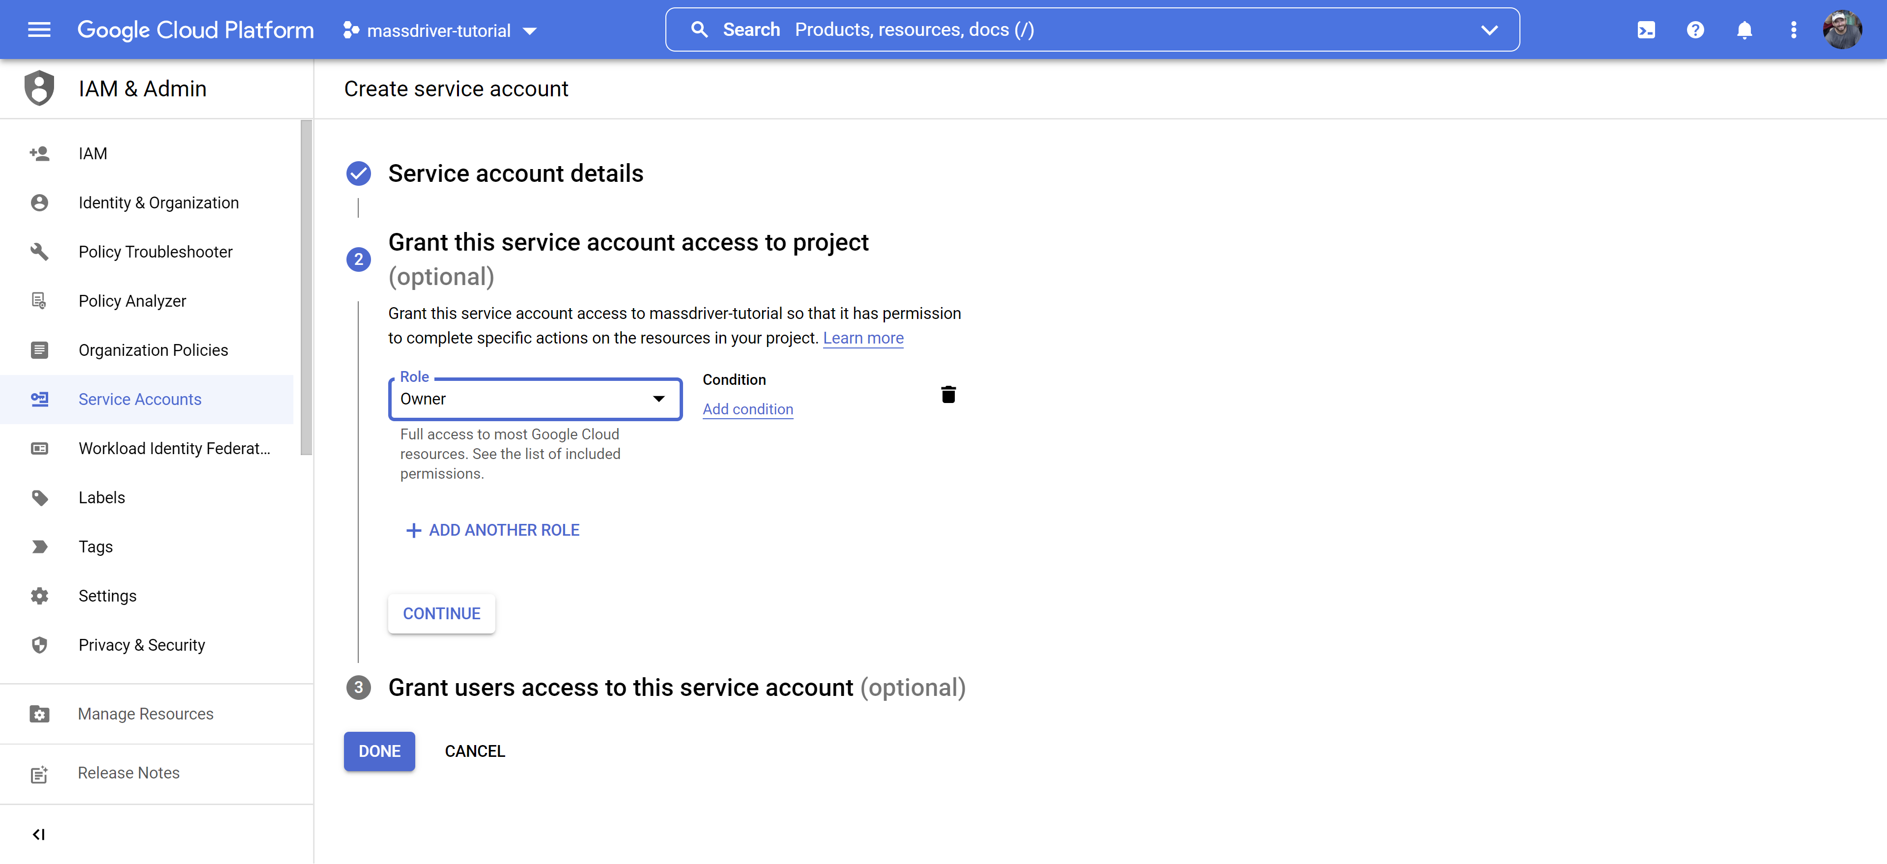Open the hamburger navigation menu
The height and width of the screenshot is (864, 1887).
39,30
